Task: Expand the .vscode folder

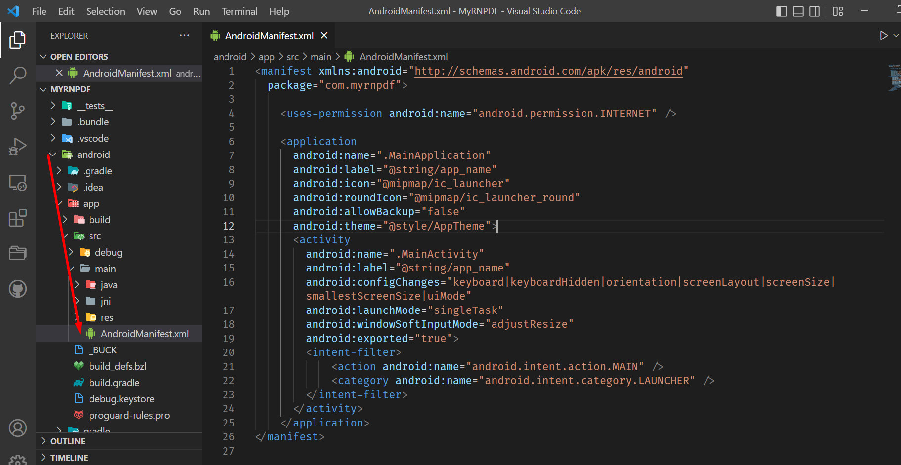Action: (119, 138)
